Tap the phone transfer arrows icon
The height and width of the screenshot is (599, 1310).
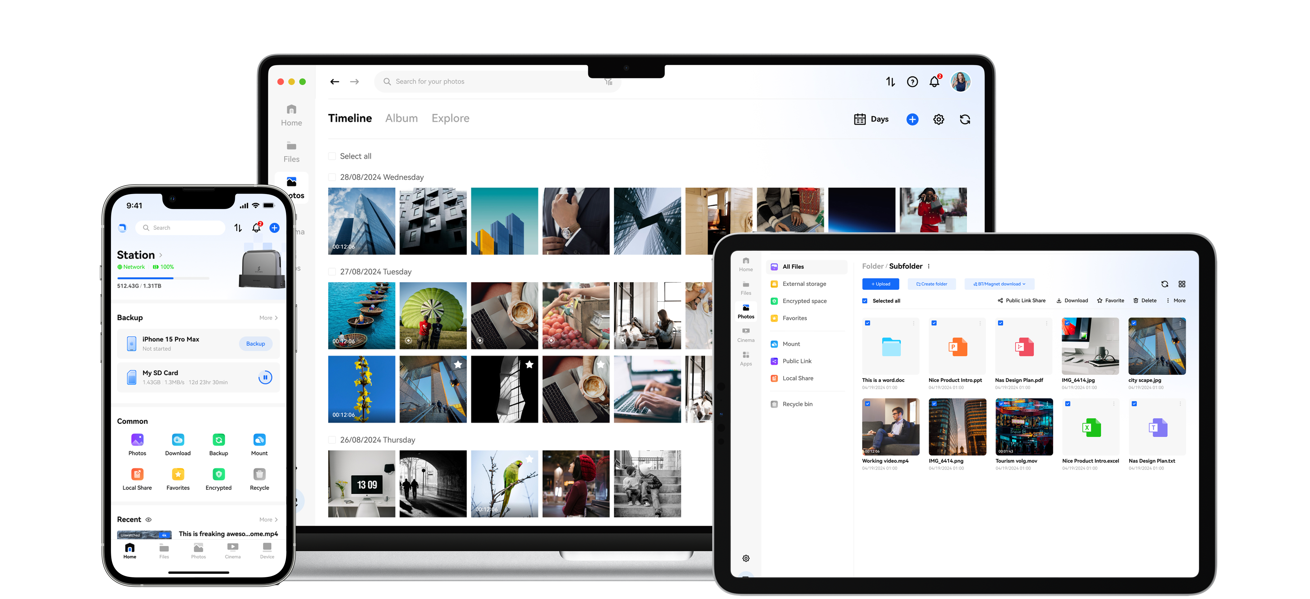click(238, 228)
